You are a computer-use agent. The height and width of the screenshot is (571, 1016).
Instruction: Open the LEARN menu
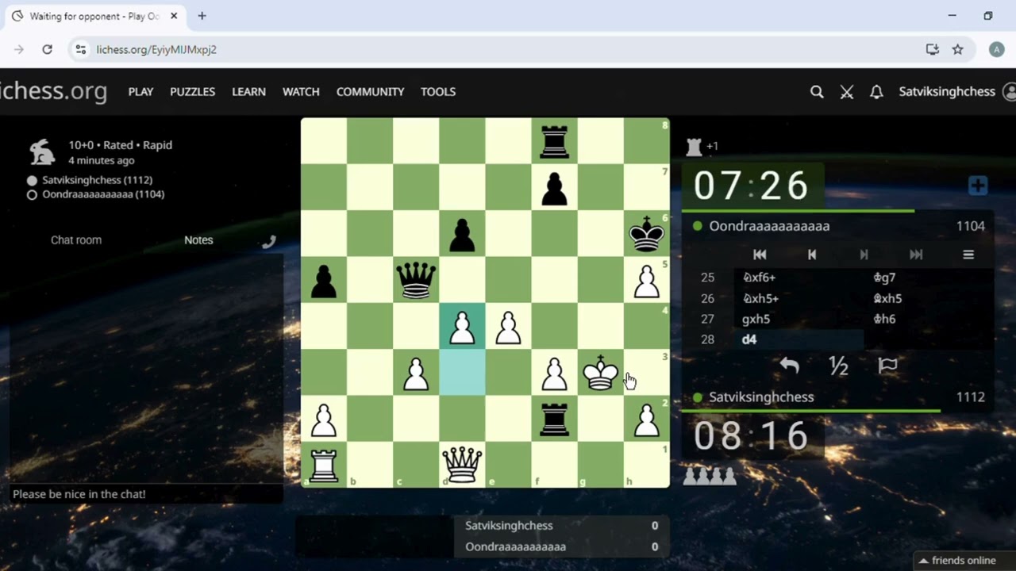(x=248, y=92)
